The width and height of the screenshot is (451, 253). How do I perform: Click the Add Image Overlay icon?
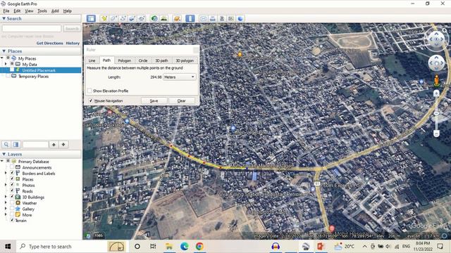click(132, 19)
